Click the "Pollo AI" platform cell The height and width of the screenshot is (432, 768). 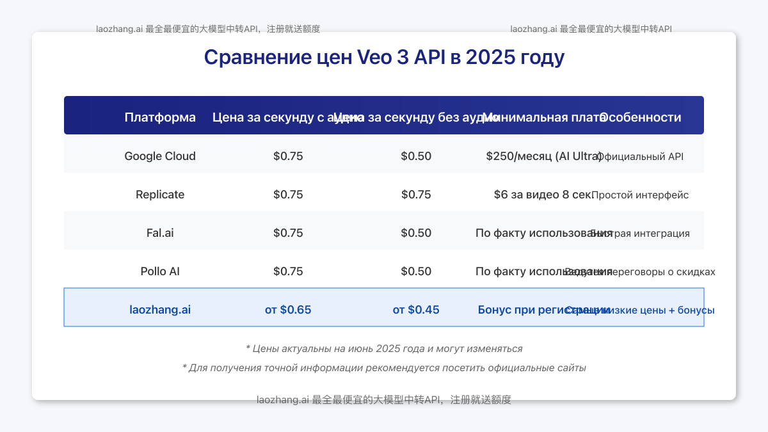coord(160,271)
